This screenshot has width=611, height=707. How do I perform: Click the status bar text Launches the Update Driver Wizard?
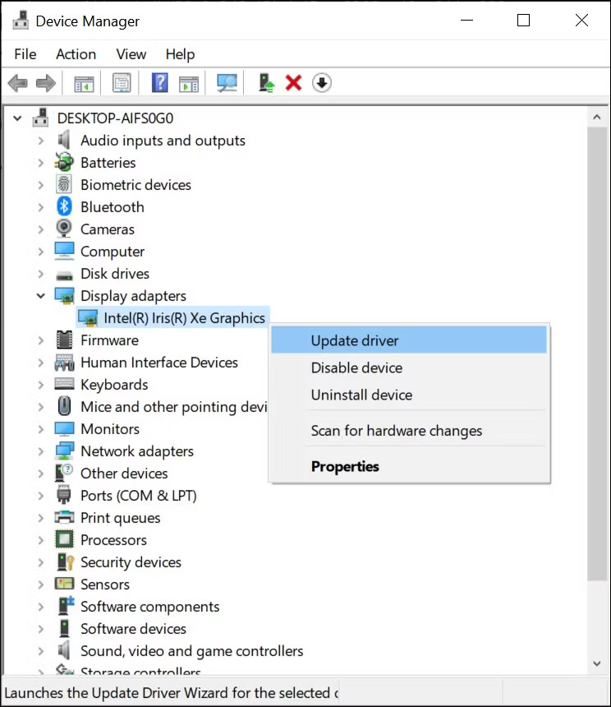tap(172, 692)
